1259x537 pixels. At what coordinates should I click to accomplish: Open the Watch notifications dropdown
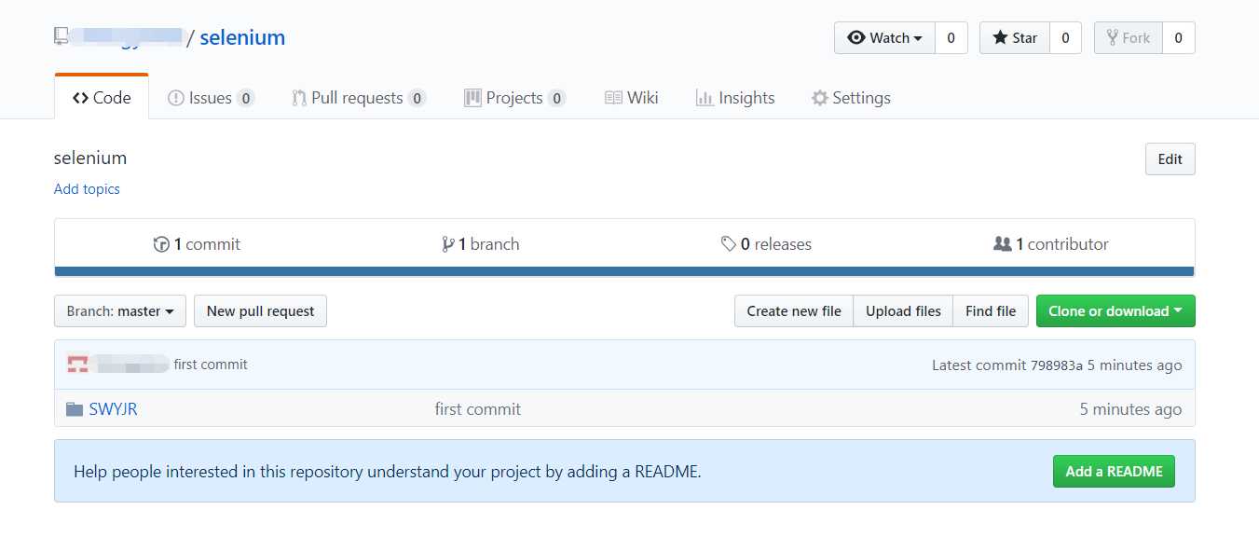click(884, 38)
